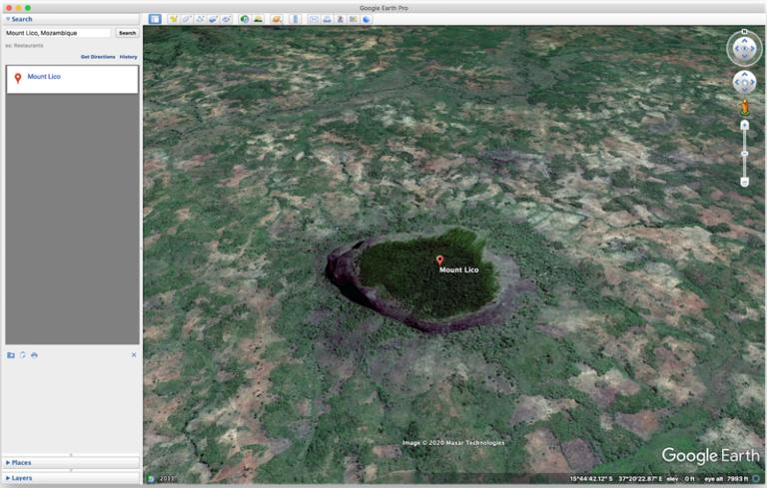Open the search History link
This screenshot has height=488, width=767.
tap(128, 57)
